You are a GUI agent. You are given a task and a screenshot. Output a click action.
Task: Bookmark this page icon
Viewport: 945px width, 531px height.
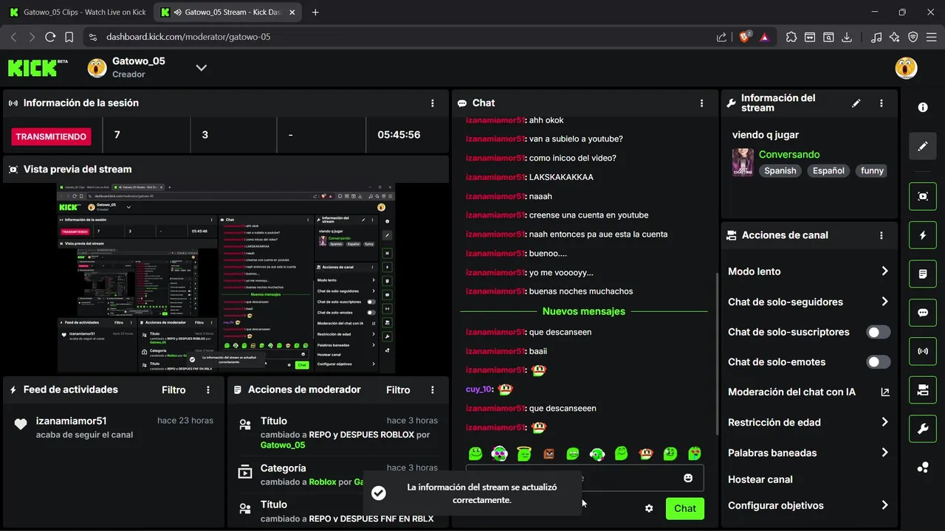[69, 37]
